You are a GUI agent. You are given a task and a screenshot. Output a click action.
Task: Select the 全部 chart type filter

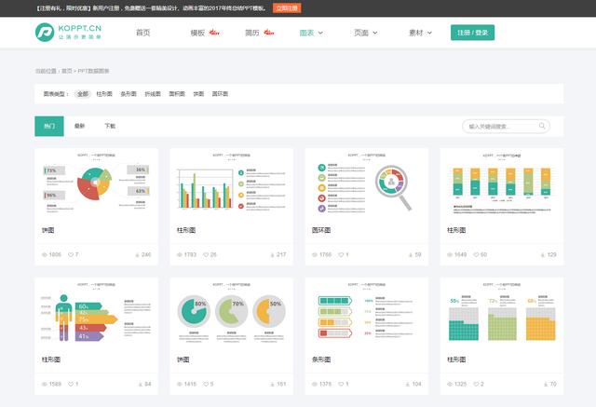point(83,94)
